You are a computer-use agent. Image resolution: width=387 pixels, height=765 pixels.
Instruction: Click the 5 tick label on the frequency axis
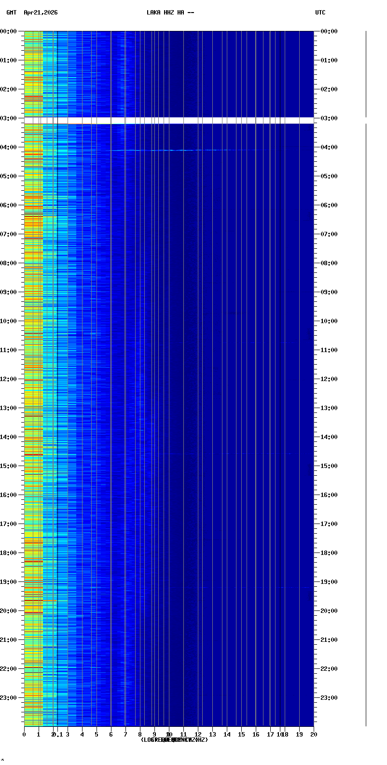click(x=97, y=735)
